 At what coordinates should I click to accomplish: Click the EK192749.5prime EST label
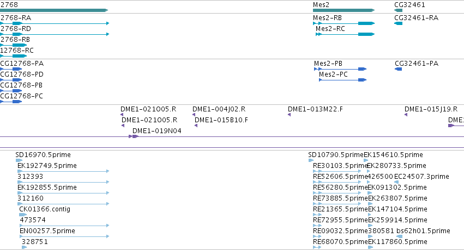47,166
